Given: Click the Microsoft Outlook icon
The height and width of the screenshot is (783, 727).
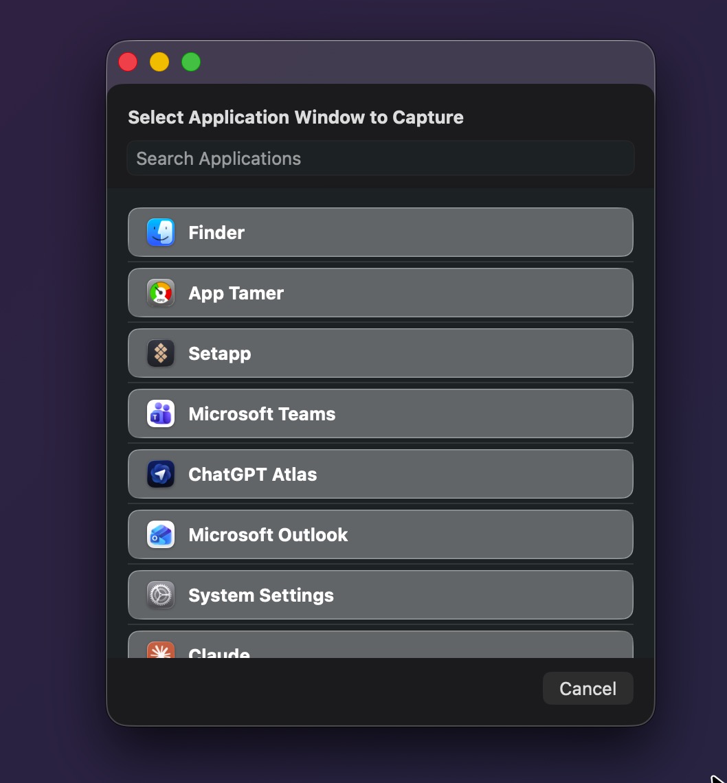Looking at the screenshot, I should 160,534.
